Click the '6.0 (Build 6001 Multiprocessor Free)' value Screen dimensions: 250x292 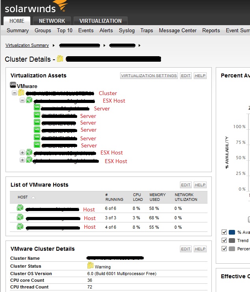pyautogui.click(x=122, y=274)
